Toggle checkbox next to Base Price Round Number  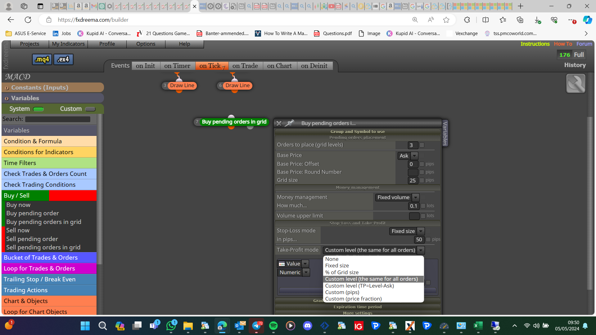[422, 172]
